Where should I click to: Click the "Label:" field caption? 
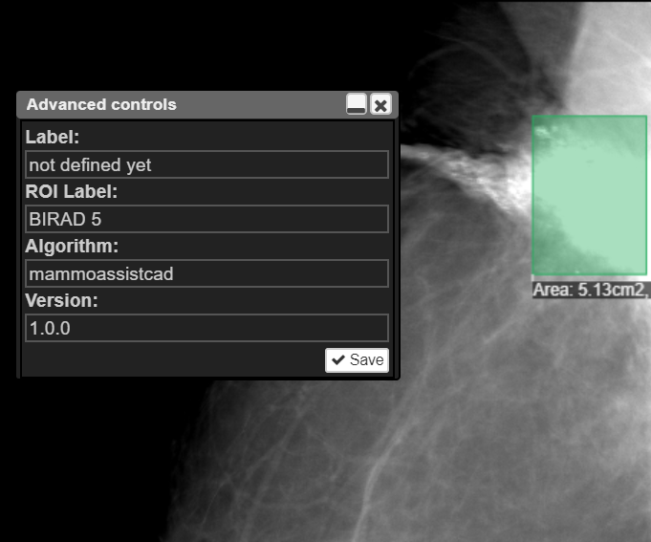coord(53,137)
